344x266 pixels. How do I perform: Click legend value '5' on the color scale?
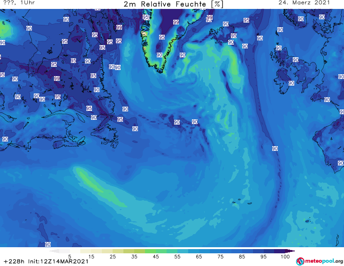(x=69, y=257)
